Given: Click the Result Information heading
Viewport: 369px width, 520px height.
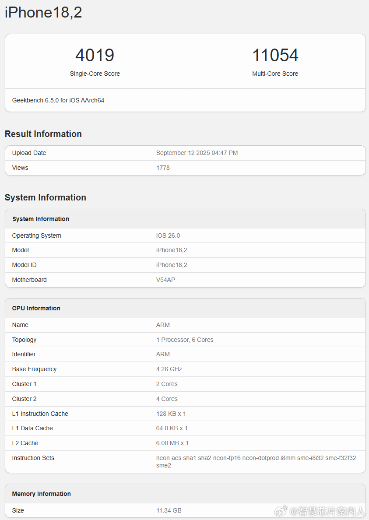Looking at the screenshot, I should [x=43, y=134].
